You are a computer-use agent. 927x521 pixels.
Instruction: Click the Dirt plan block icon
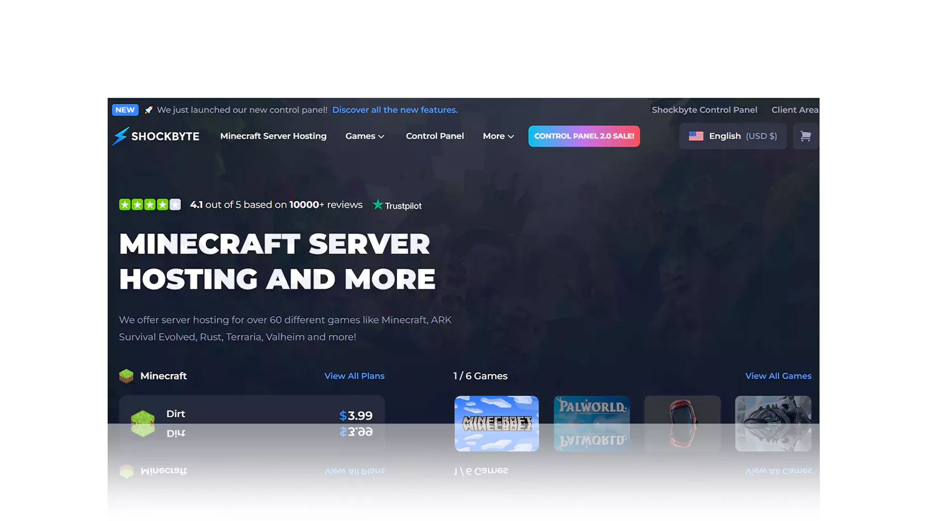point(143,417)
